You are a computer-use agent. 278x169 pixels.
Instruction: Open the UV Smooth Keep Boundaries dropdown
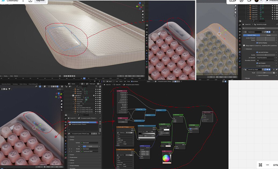coord(266,58)
